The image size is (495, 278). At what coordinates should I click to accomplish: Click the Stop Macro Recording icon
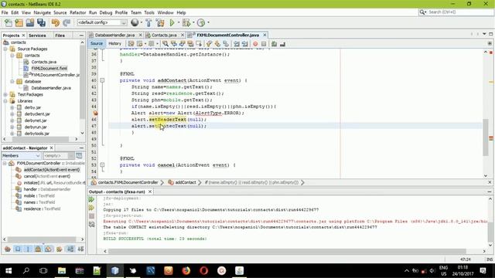264,44
